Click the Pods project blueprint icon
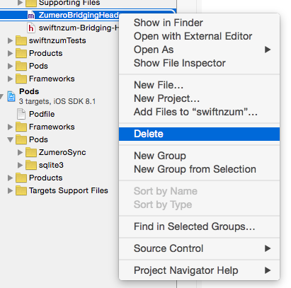The image size is (291, 288). point(11,96)
